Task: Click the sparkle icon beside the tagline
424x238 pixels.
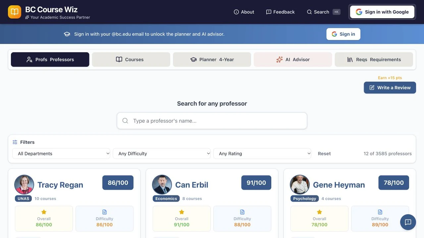Action: point(27,17)
